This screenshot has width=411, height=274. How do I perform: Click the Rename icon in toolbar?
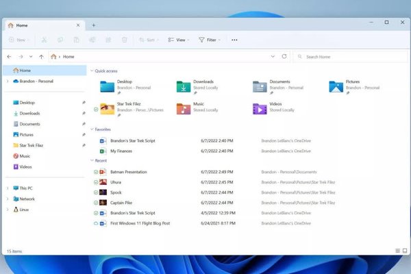(x=92, y=40)
